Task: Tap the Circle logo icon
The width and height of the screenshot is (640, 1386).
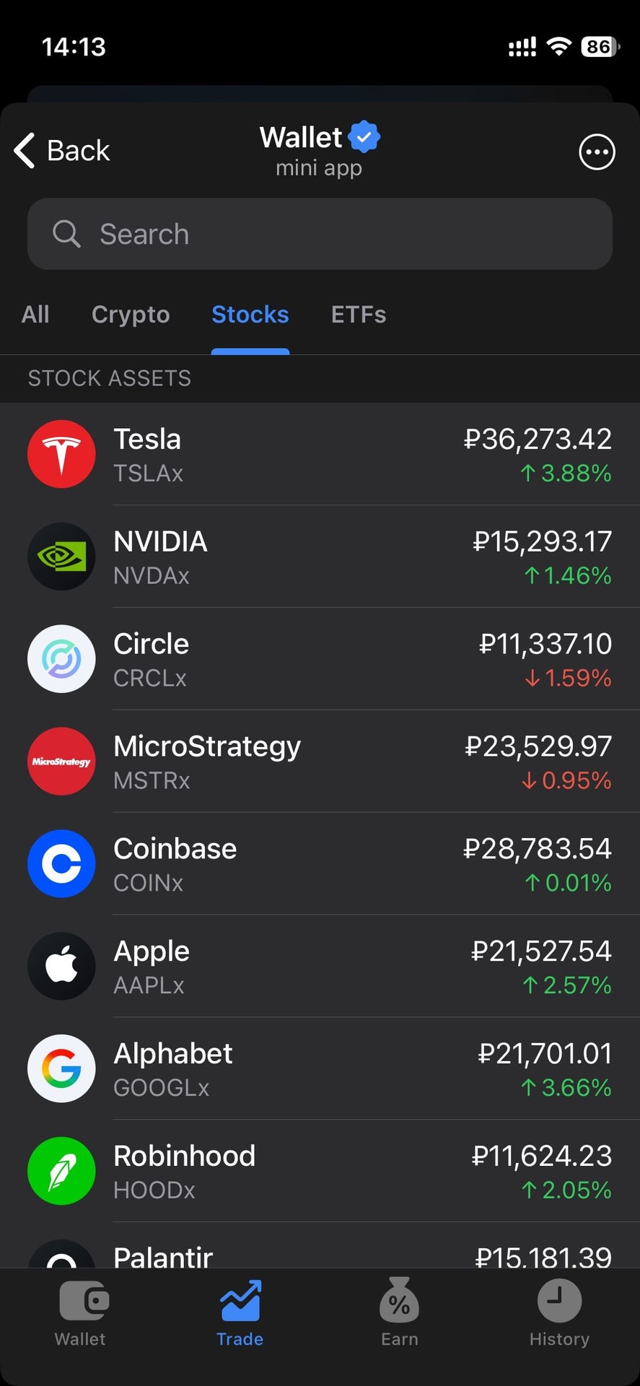Action: click(x=61, y=659)
